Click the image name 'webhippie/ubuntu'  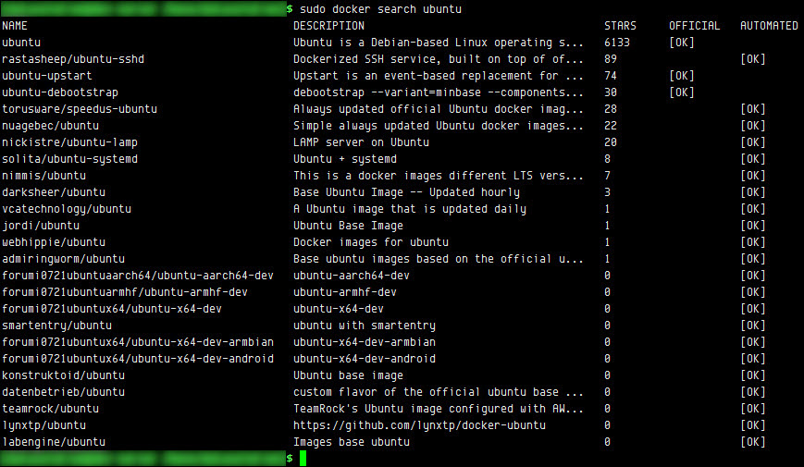tap(54, 242)
